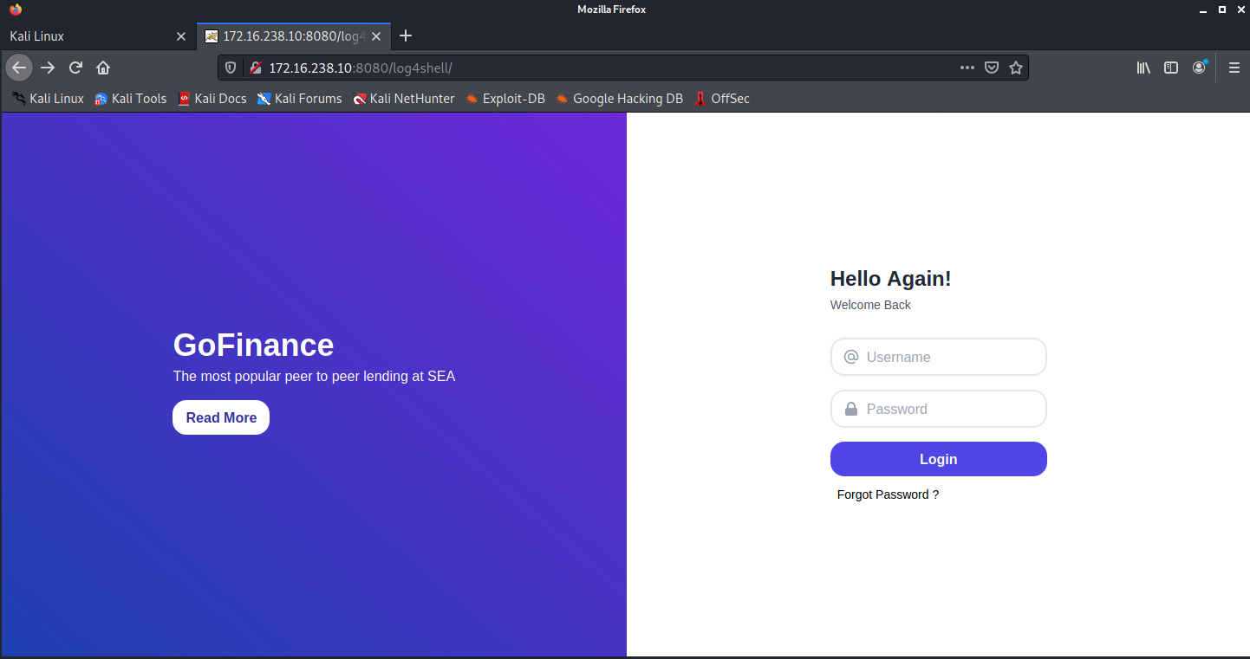Click the insecure connection padlock icon
The image size is (1250, 659).
click(256, 68)
